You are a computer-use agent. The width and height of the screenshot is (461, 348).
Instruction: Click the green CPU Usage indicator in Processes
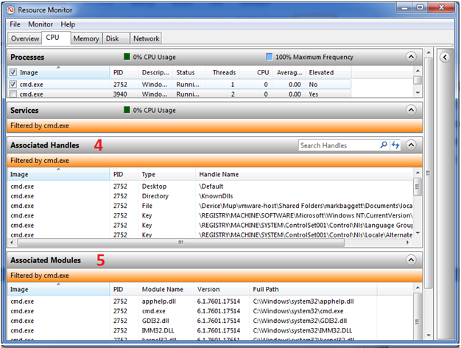127,57
